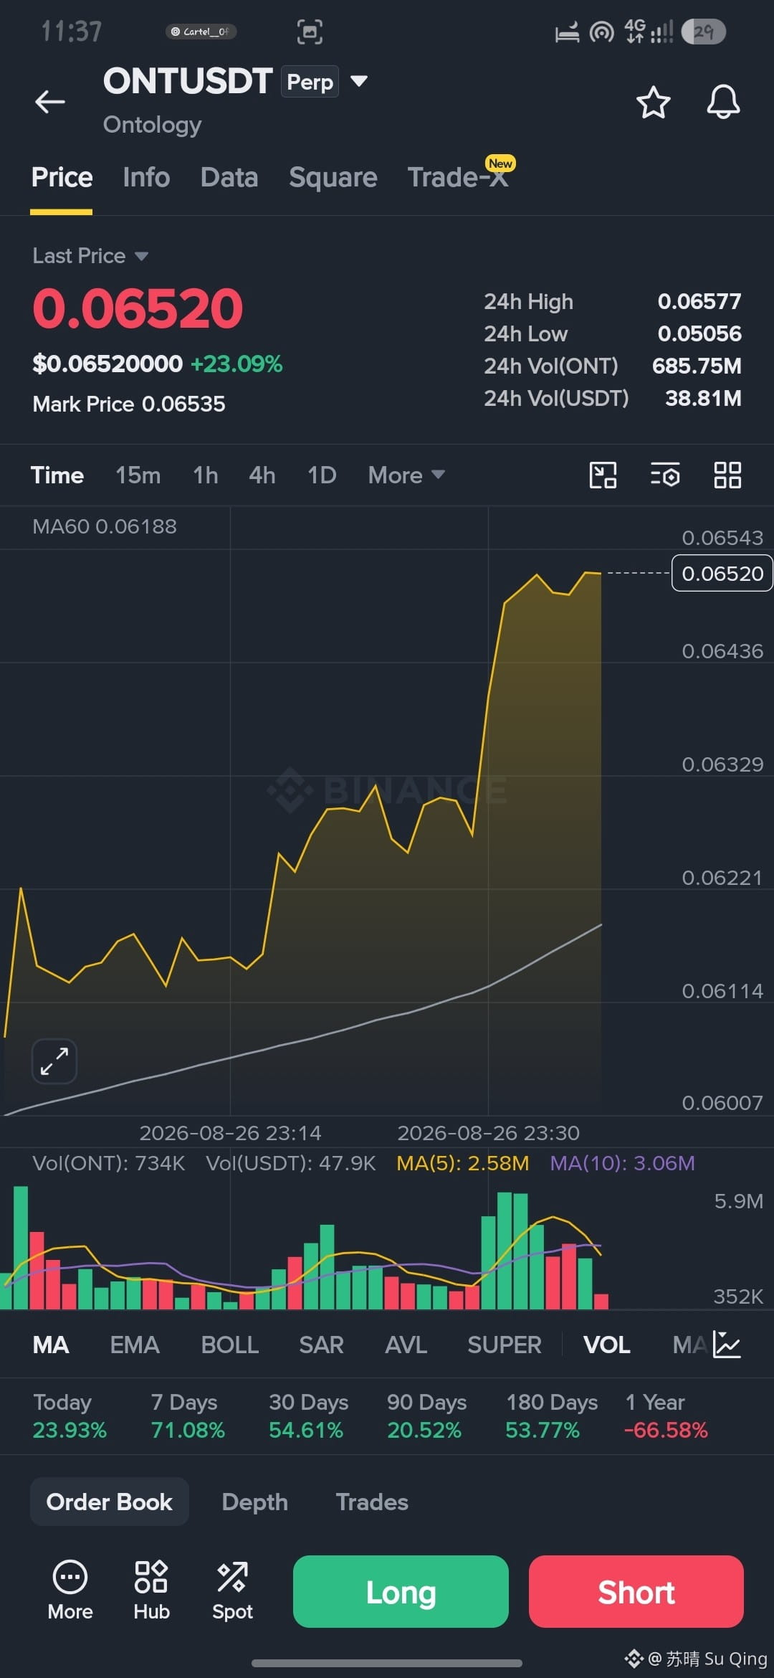Viewport: 774px width, 1678px height.
Task: Tap the 24h Vol(USDT) 38.81M value
Action: [x=703, y=398]
